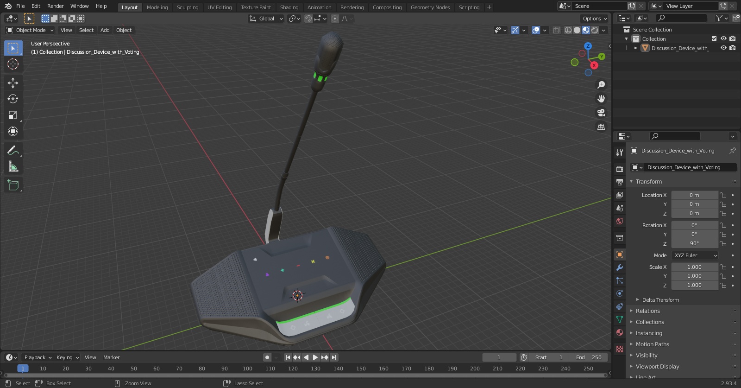The height and width of the screenshot is (388, 741).
Task: Select the Move tool
Action: tap(13, 83)
